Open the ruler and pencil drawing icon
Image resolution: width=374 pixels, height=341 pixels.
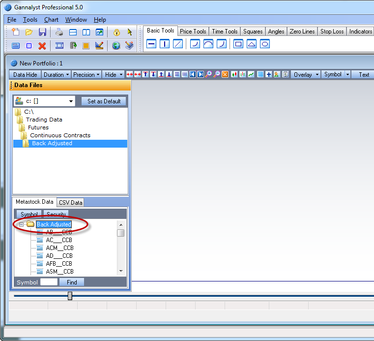point(99,45)
